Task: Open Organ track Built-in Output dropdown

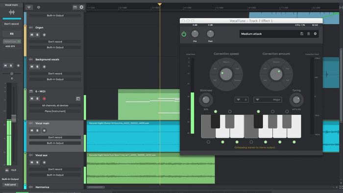Action: click(55, 48)
